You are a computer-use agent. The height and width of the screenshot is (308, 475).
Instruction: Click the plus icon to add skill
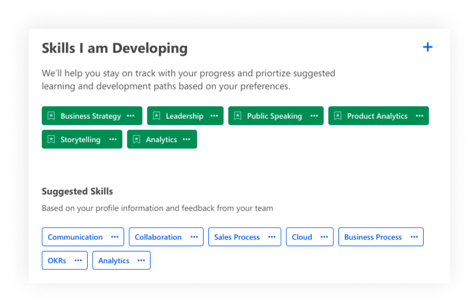[x=427, y=47]
